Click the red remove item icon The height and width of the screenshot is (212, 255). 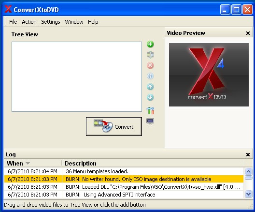tap(150, 65)
